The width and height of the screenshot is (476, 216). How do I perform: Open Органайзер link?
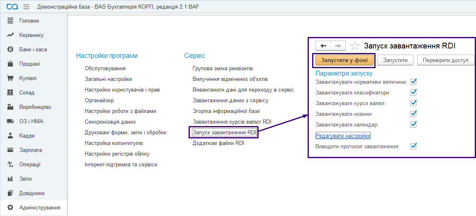click(x=99, y=101)
